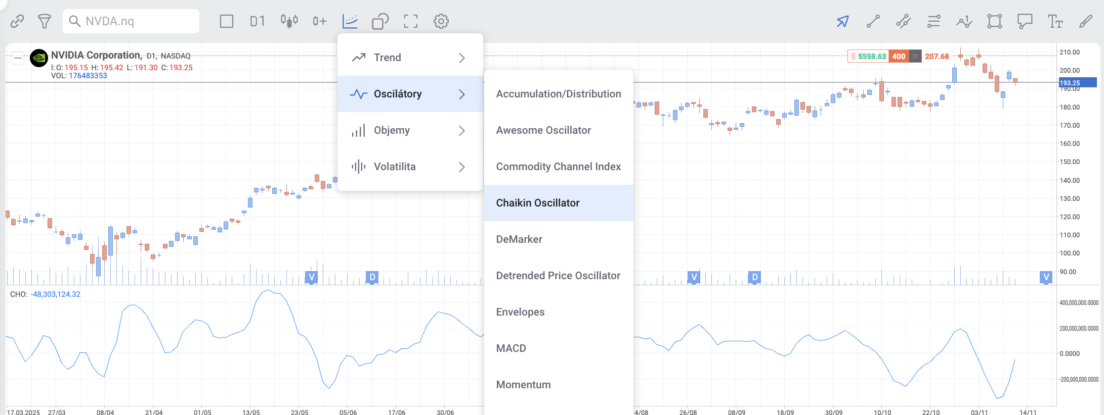The image size is (1104, 415).
Task: Click the clone chart icon
Action: (380, 21)
